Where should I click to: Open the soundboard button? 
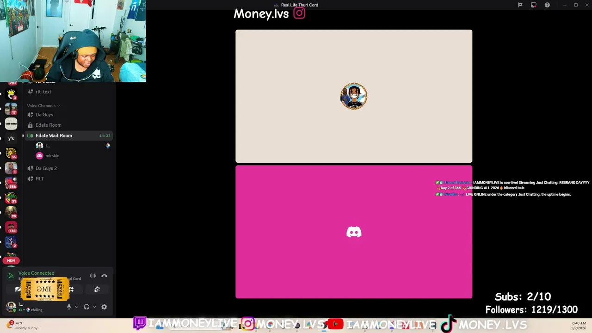[97, 289]
